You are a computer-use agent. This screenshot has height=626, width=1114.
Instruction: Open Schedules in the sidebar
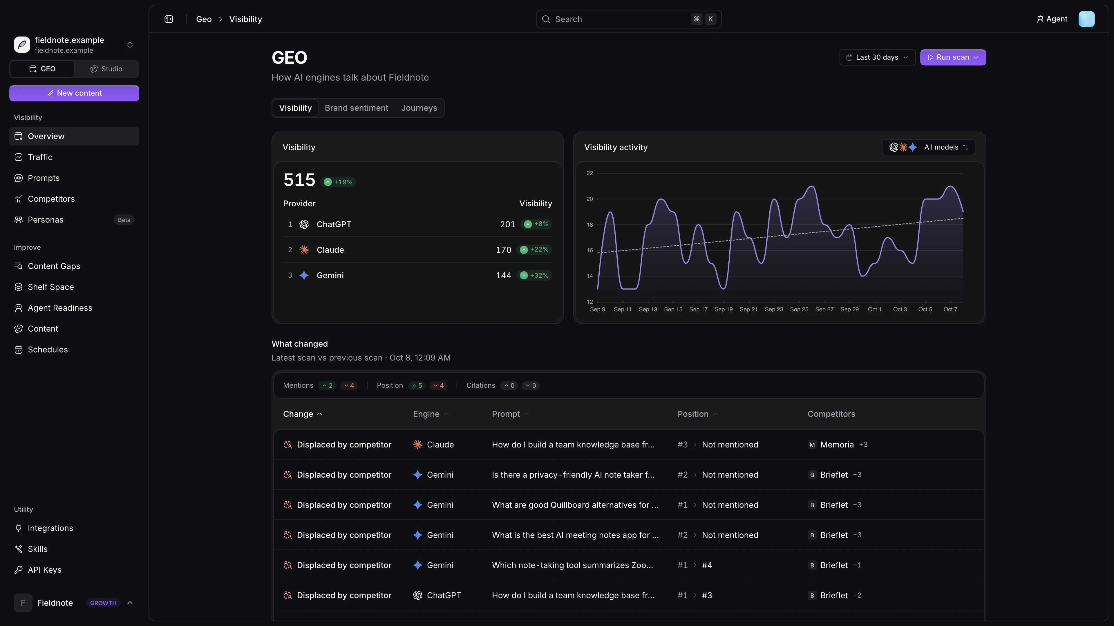point(74,350)
